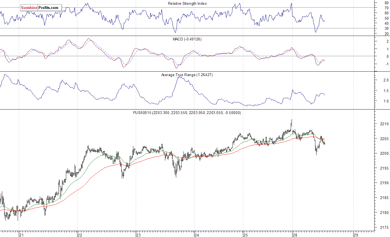The width and height of the screenshot is (390, 237).
Task: Click the 2200 price axis label
Action: (x=384, y=153)
